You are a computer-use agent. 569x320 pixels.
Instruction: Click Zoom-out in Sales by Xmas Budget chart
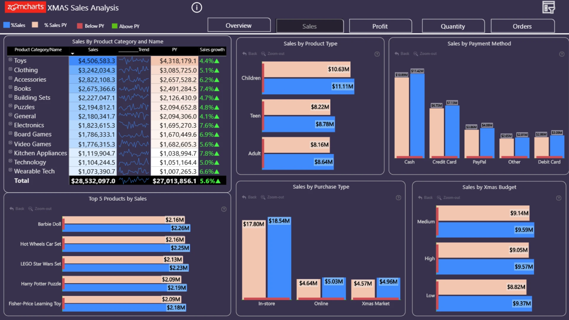(x=448, y=197)
